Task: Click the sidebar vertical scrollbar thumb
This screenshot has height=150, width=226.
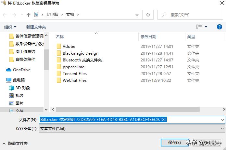Action: click(46, 59)
